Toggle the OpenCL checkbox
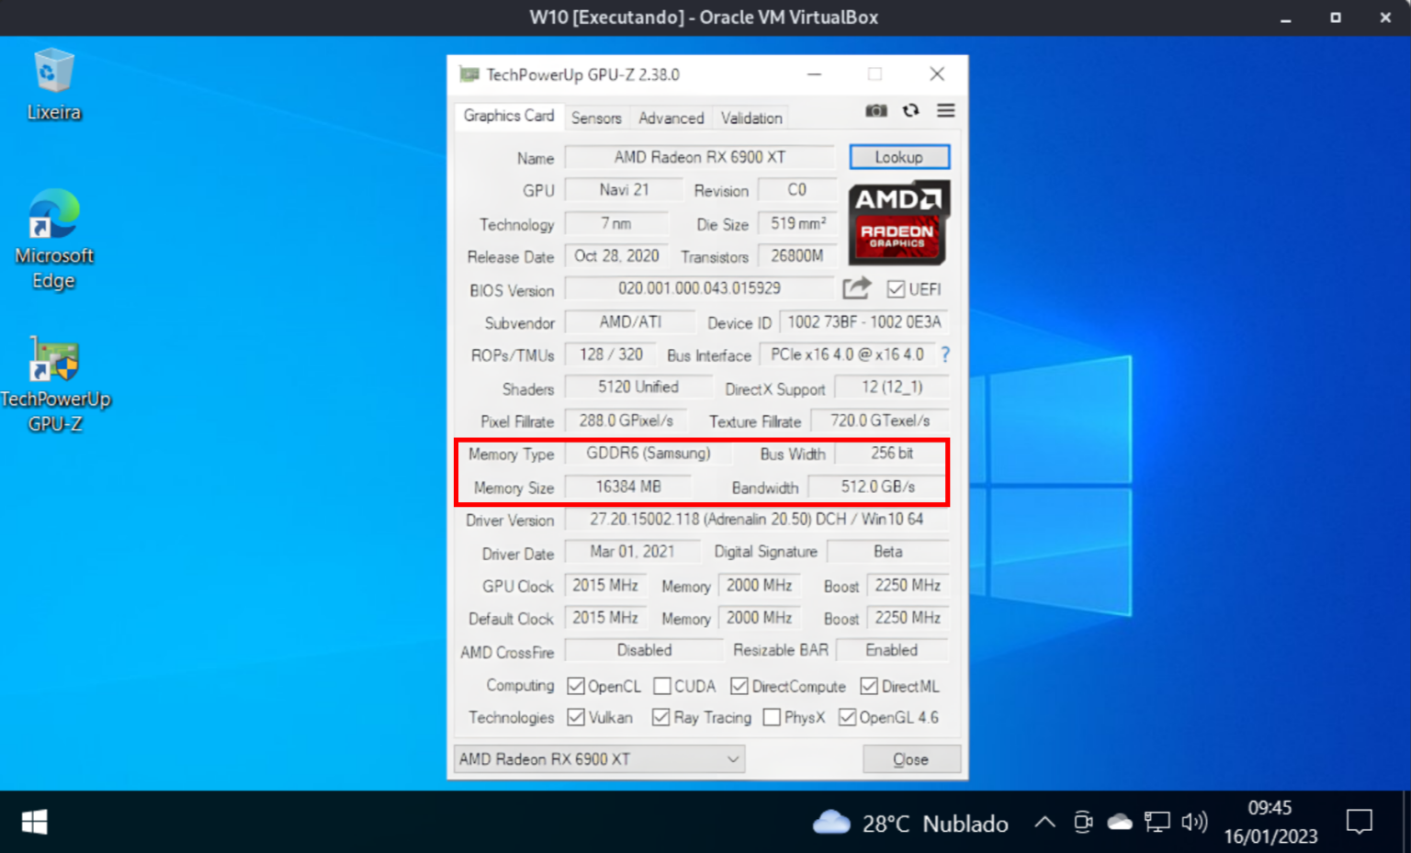This screenshot has width=1411, height=853. pyautogui.click(x=576, y=686)
